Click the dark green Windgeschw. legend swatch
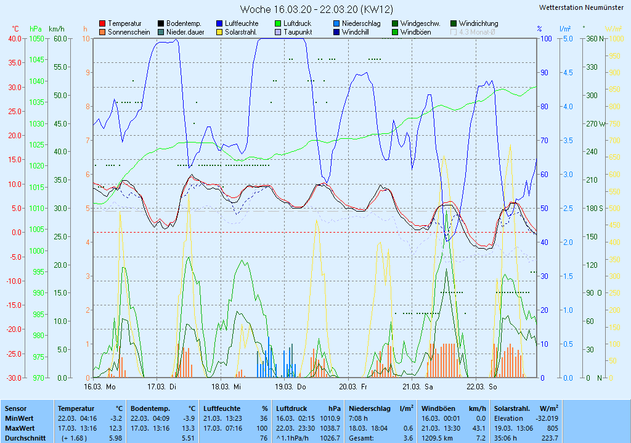The width and height of the screenshot is (631, 443). [395, 24]
